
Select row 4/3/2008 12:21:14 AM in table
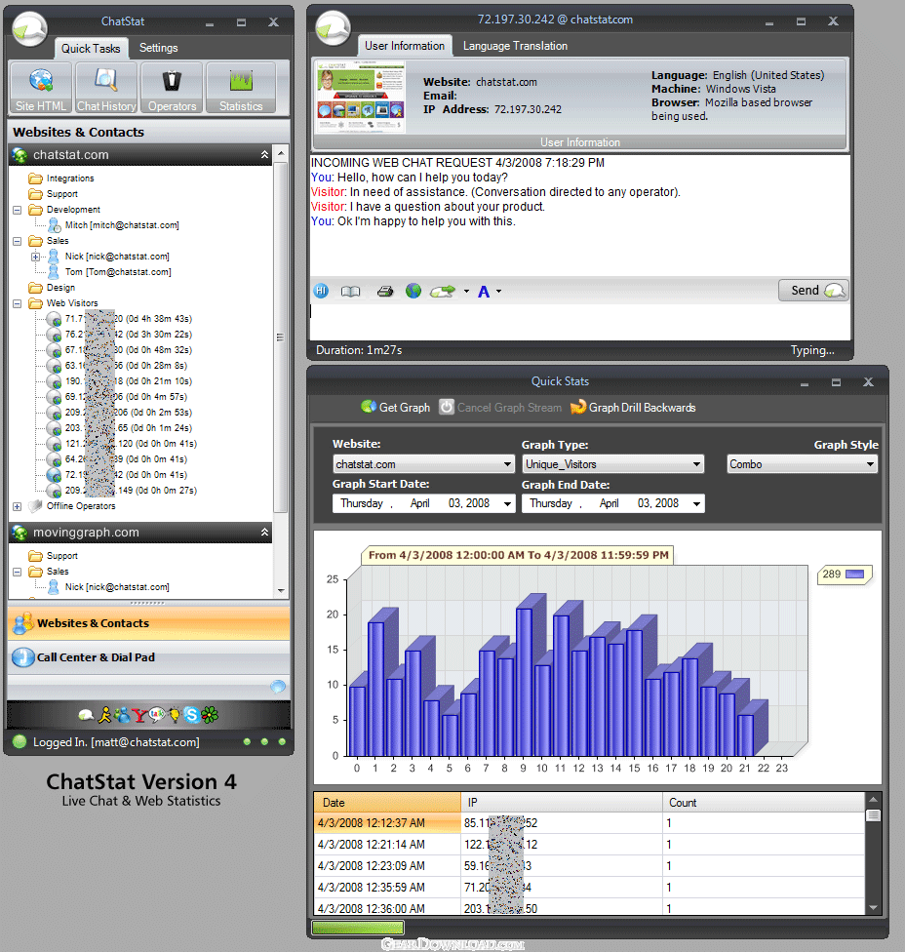click(x=589, y=845)
